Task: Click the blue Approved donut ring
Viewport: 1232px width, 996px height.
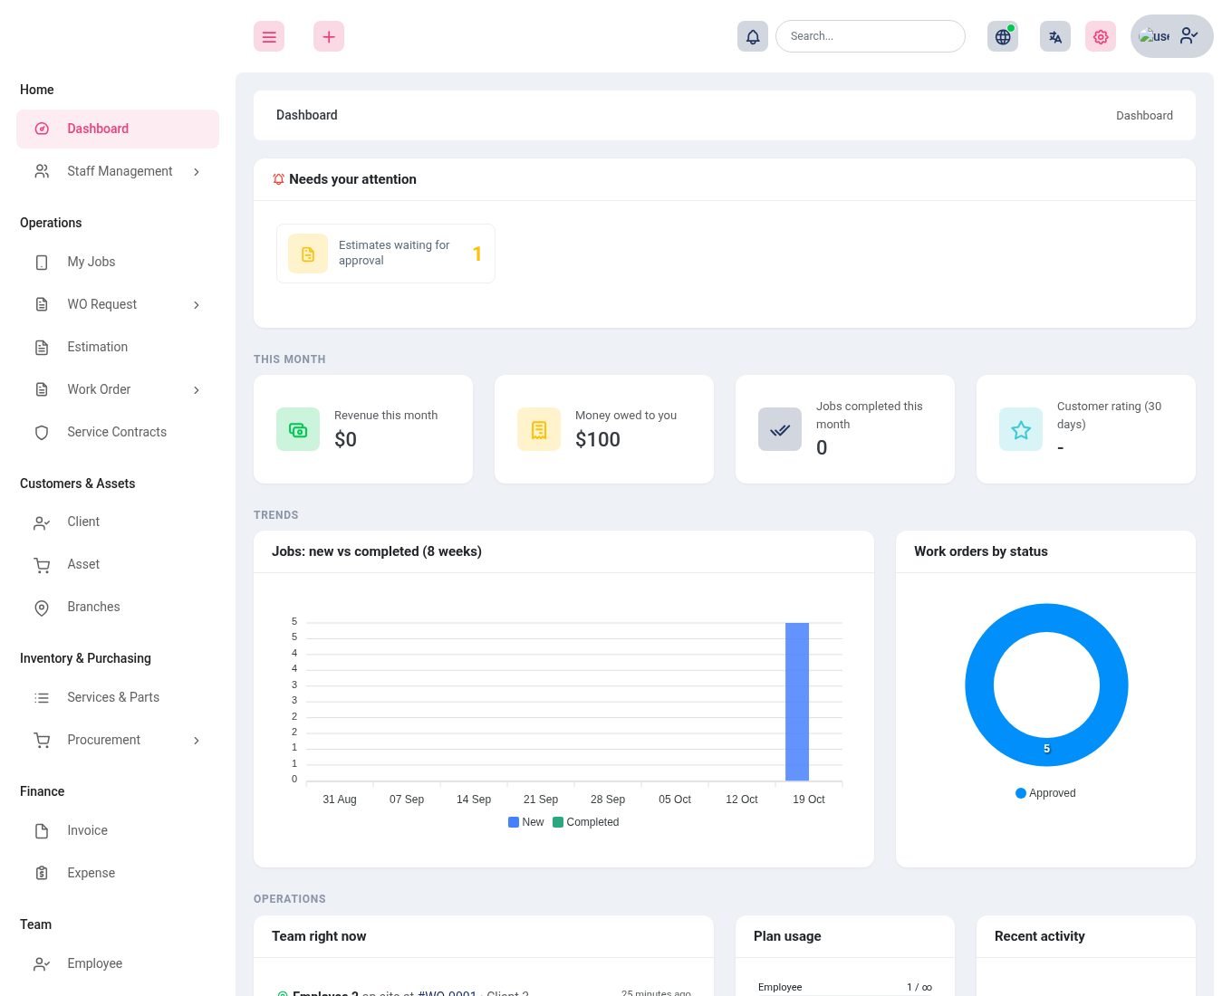Action: [x=1046, y=616]
